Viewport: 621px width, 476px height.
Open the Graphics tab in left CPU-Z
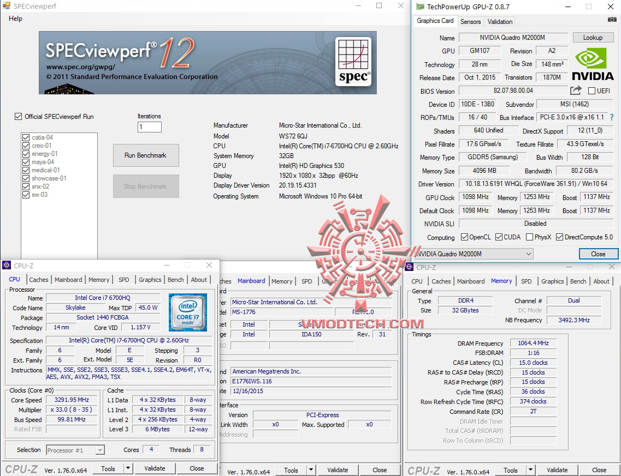pos(150,280)
